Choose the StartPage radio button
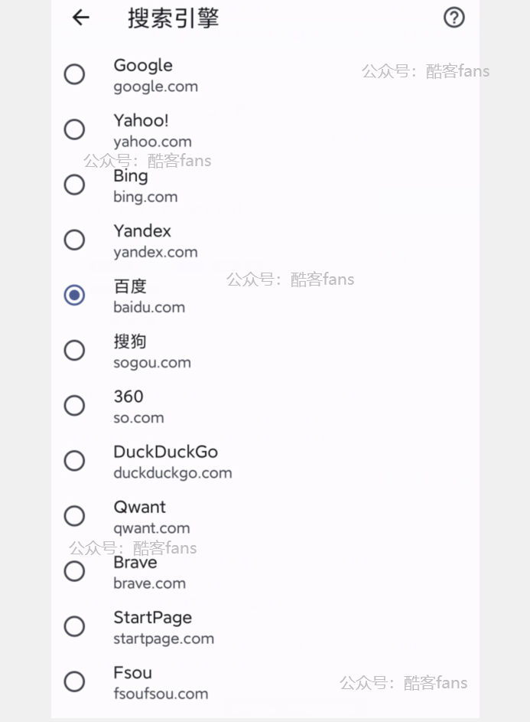 [74, 626]
